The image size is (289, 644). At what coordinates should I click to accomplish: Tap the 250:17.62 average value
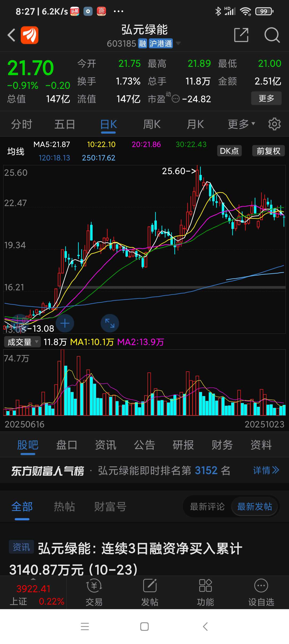98,158
